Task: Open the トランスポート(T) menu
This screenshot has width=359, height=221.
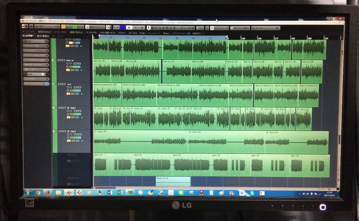Action: 121,22
